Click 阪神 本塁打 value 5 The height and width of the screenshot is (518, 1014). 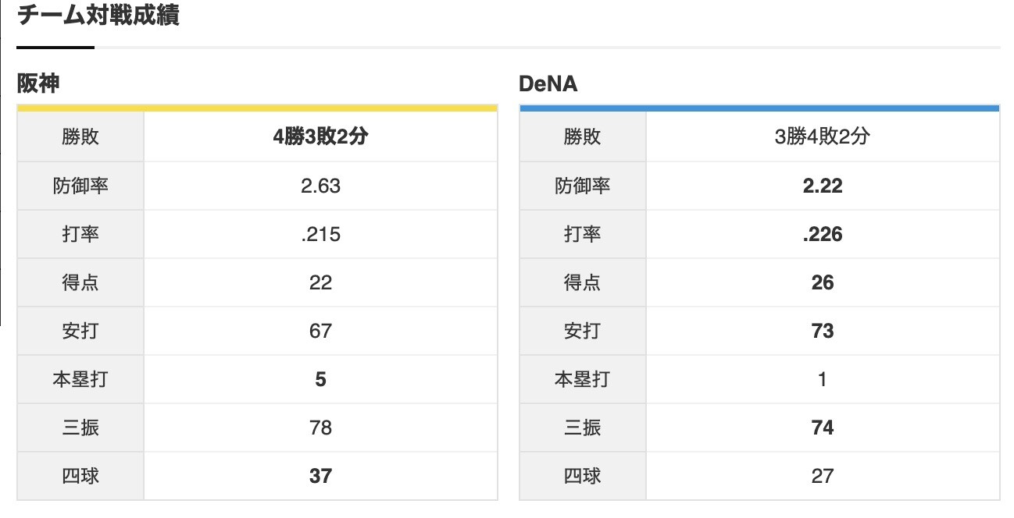tap(320, 380)
